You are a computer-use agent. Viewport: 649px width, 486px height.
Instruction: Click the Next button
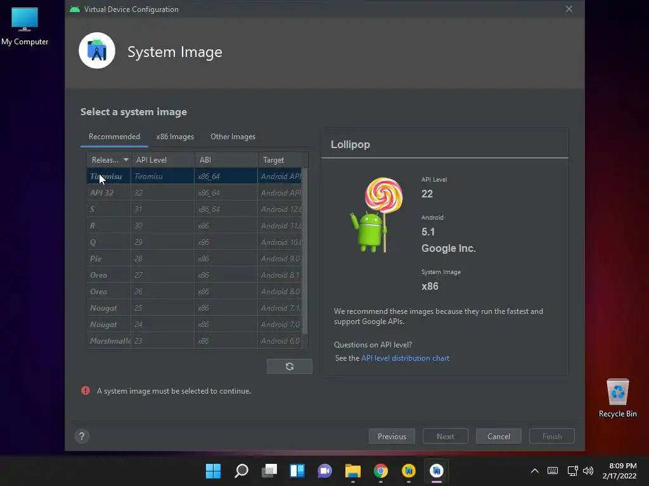pos(446,436)
